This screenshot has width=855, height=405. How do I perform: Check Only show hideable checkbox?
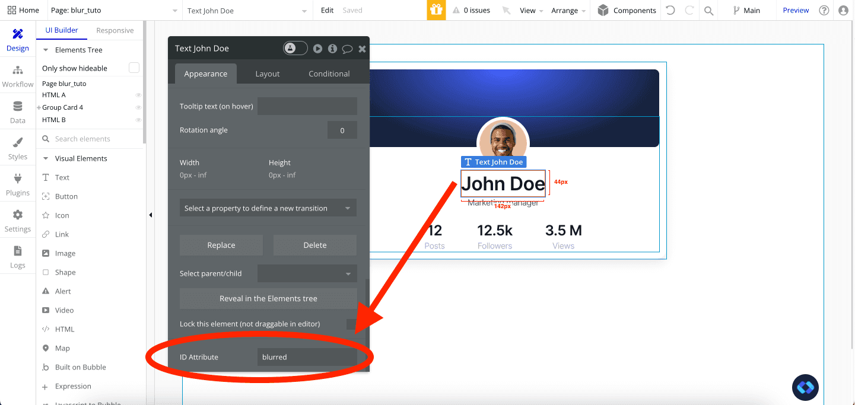tap(134, 68)
